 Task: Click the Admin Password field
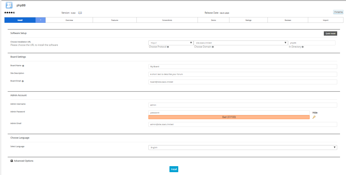pos(229,113)
